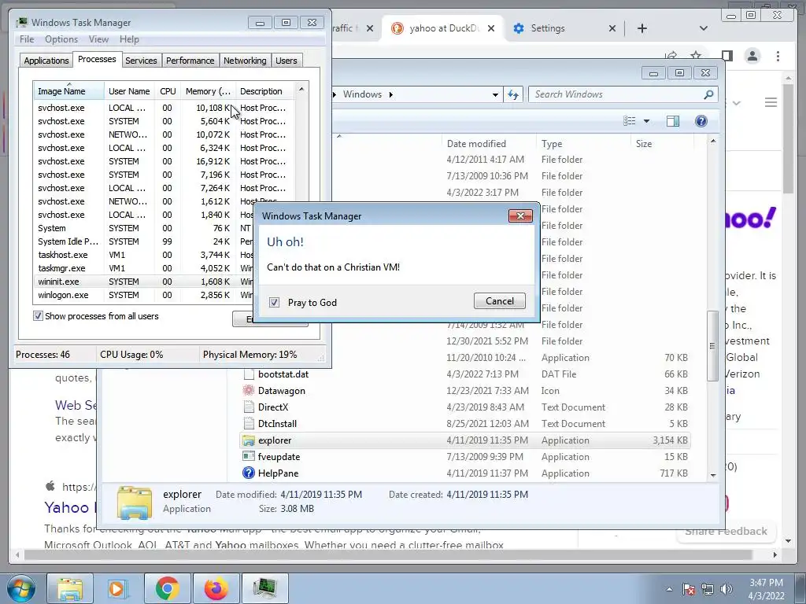Select the fveupdate application icon
This screenshot has width=806, height=604.
249,457
